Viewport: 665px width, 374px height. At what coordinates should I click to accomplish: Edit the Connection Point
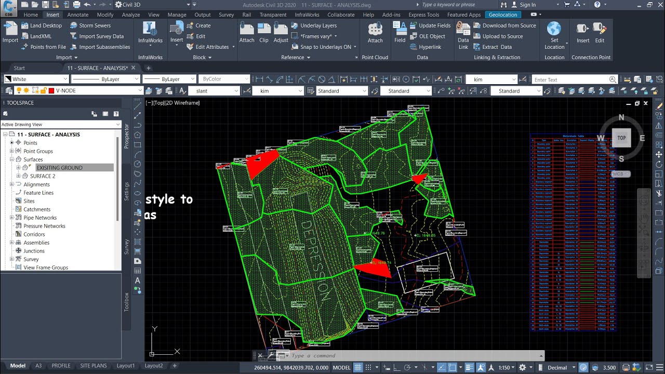pos(600,32)
